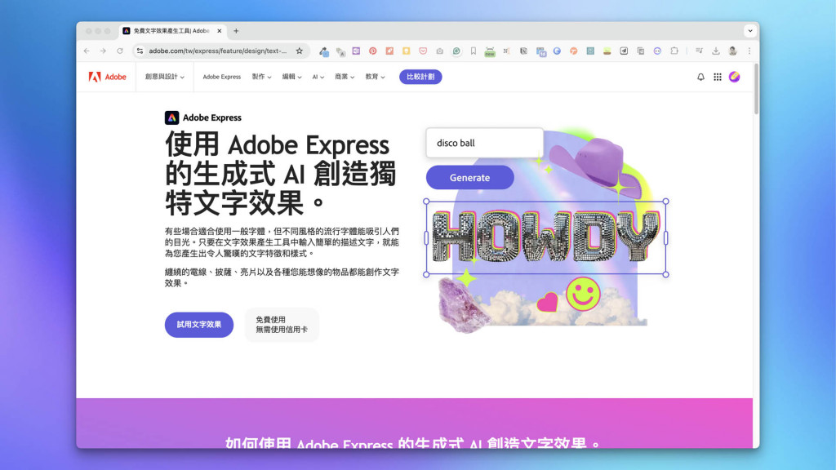The height and width of the screenshot is (470, 836).
Task: Go to the Adobe home logo
Action: point(107,77)
